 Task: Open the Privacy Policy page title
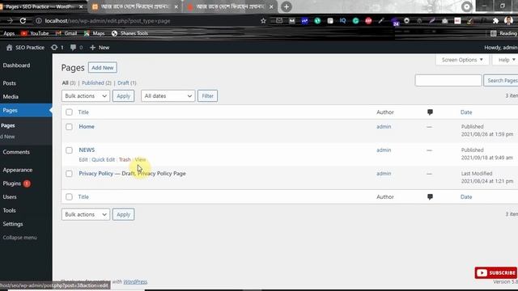click(96, 174)
